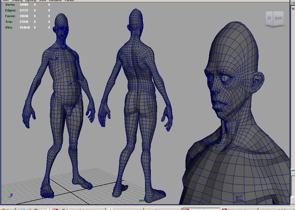Screen dimensions: 295x210
Task: Click the triangle count value 51948
Action: click(24, 22)
